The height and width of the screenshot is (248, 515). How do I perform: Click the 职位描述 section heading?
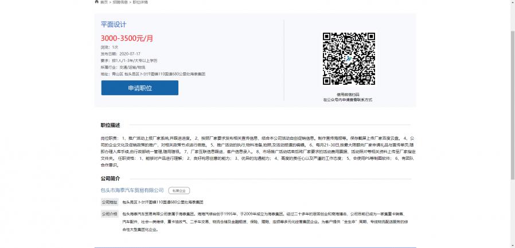[110, 125]
